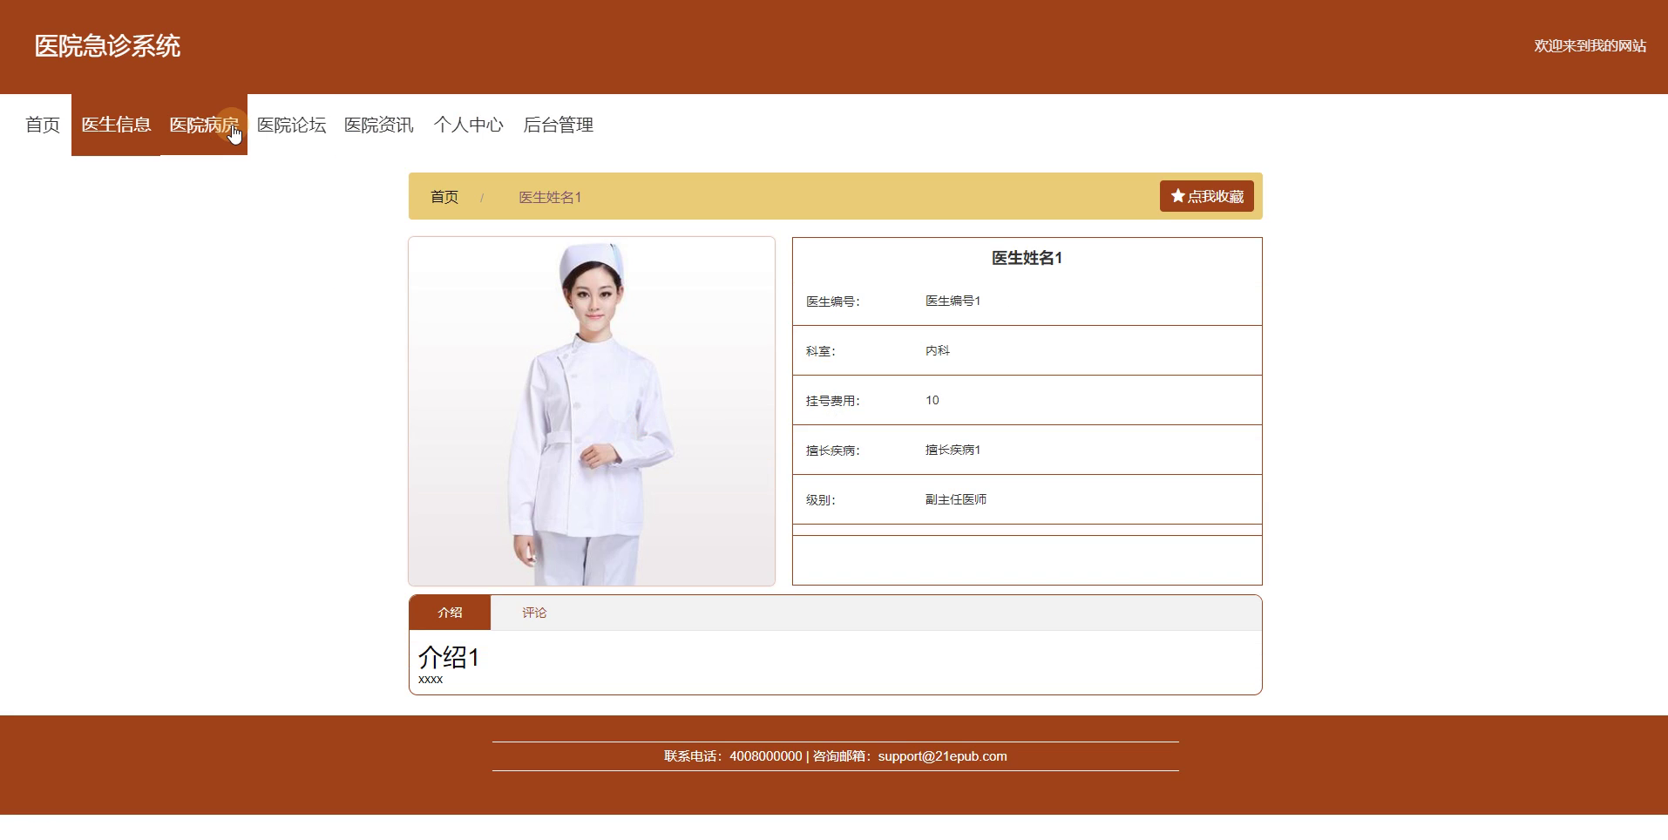Open the 医院论坛 navigation item
The width and height of the screenshot is (1668, 840).
pos(291,125)
